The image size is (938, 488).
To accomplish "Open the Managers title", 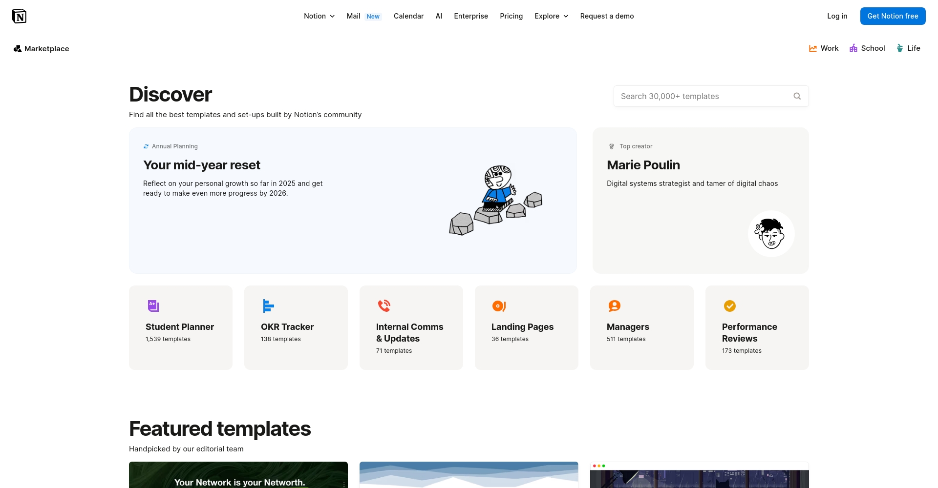I will (628, 327).
